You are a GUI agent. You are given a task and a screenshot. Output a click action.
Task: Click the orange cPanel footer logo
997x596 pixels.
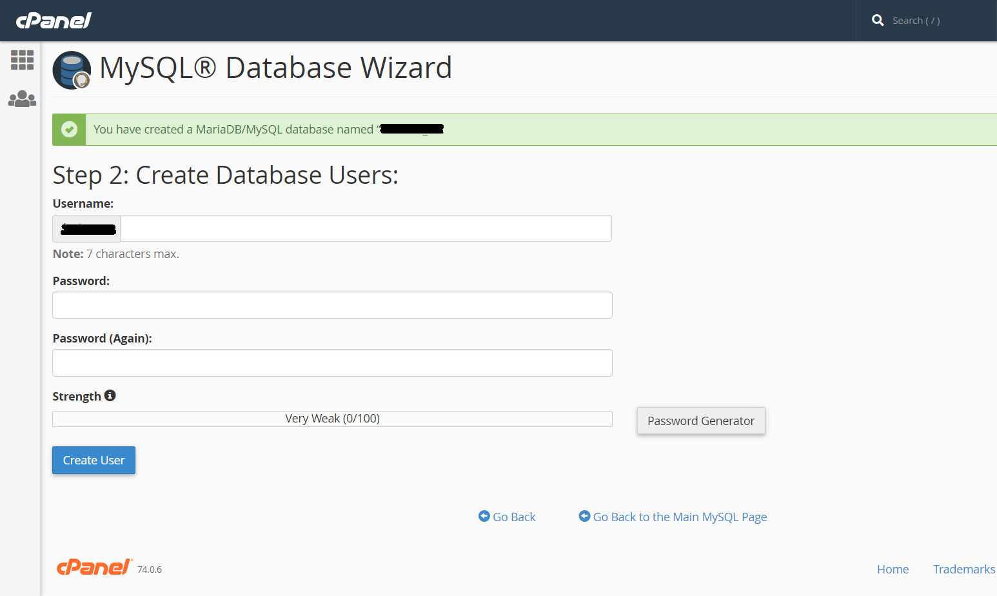(94, 567)
